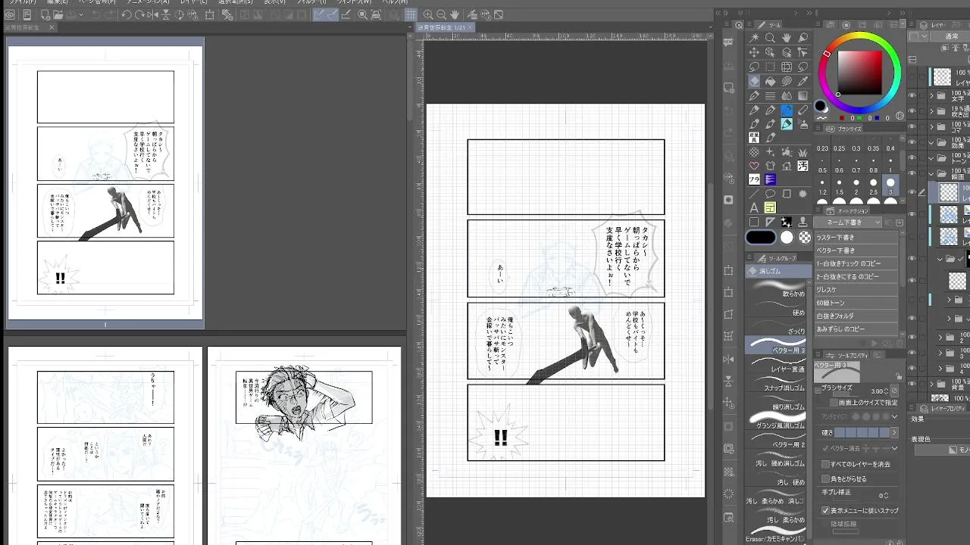Select the magic wand auto-select tool
The width and height of the screenshot is (970, 545).
coord(755,37)
